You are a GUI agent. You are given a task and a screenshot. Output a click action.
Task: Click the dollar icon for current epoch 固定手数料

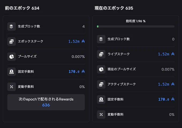[101, 99]
